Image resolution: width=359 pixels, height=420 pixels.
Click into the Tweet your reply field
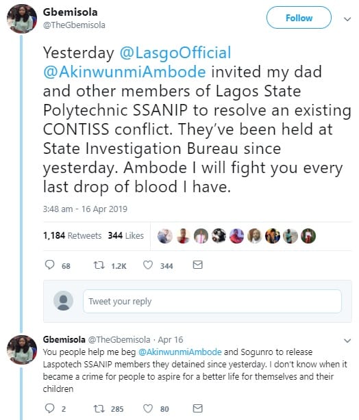[x=212, y=302]
